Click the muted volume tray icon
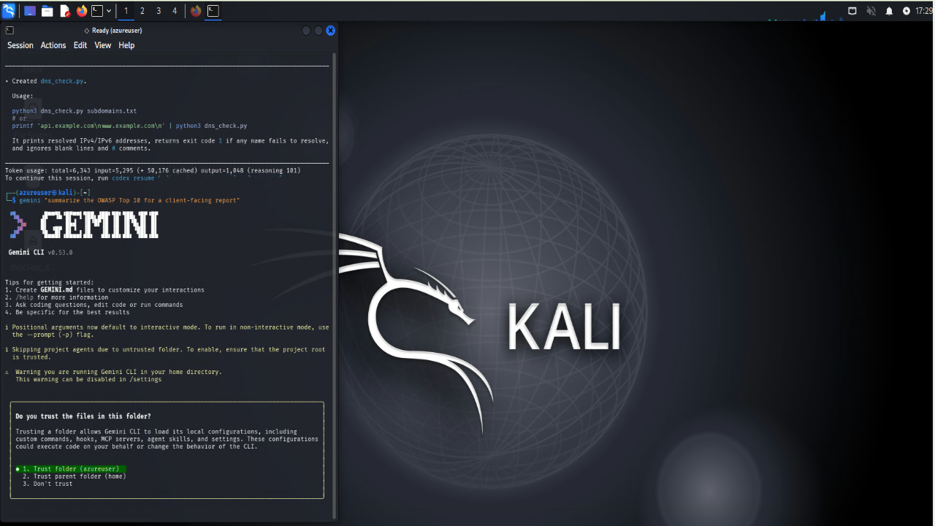 [x=871, y=11]
